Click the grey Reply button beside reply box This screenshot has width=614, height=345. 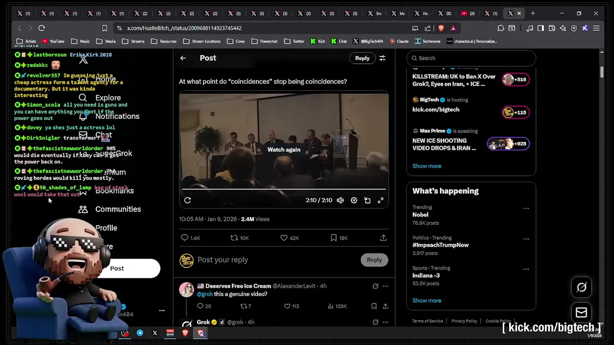pyautogui.click(x=374, y=260)
